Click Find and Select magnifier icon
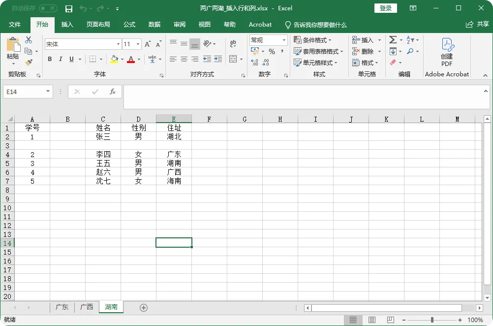 pyautogui.click(x=410, y=51)
